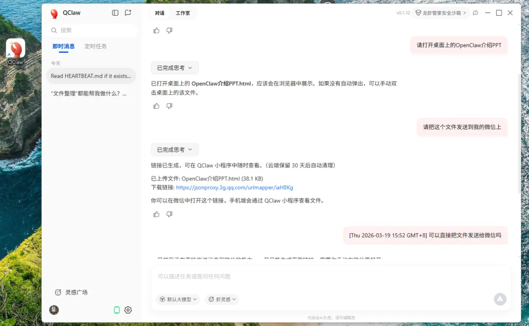Open the user avatar profile
This screenshot has width=529, height=326.
coord(54,310)
